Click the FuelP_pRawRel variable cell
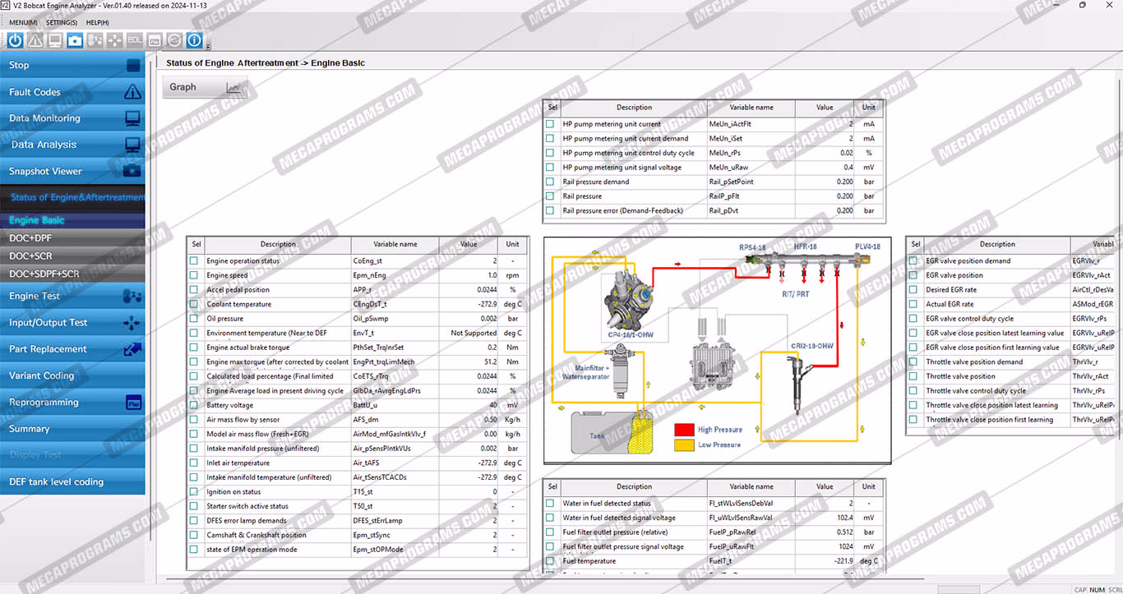The width and height of the screenshot is (1123, 594). pyautogui.click(x=751, y=532)
